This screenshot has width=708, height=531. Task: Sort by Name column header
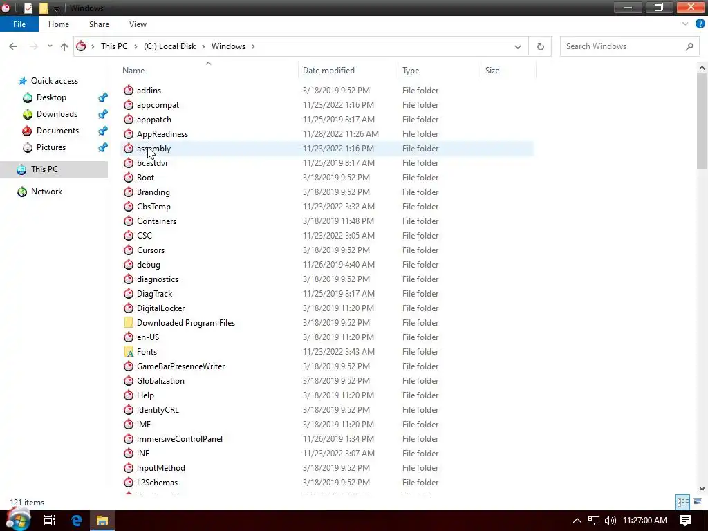tap(133, 71)
